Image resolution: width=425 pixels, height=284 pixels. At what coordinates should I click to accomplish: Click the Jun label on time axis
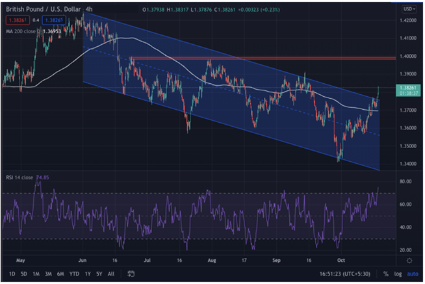[82, 260]
